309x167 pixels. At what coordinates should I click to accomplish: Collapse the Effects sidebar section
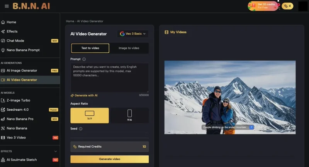point(56,151)
